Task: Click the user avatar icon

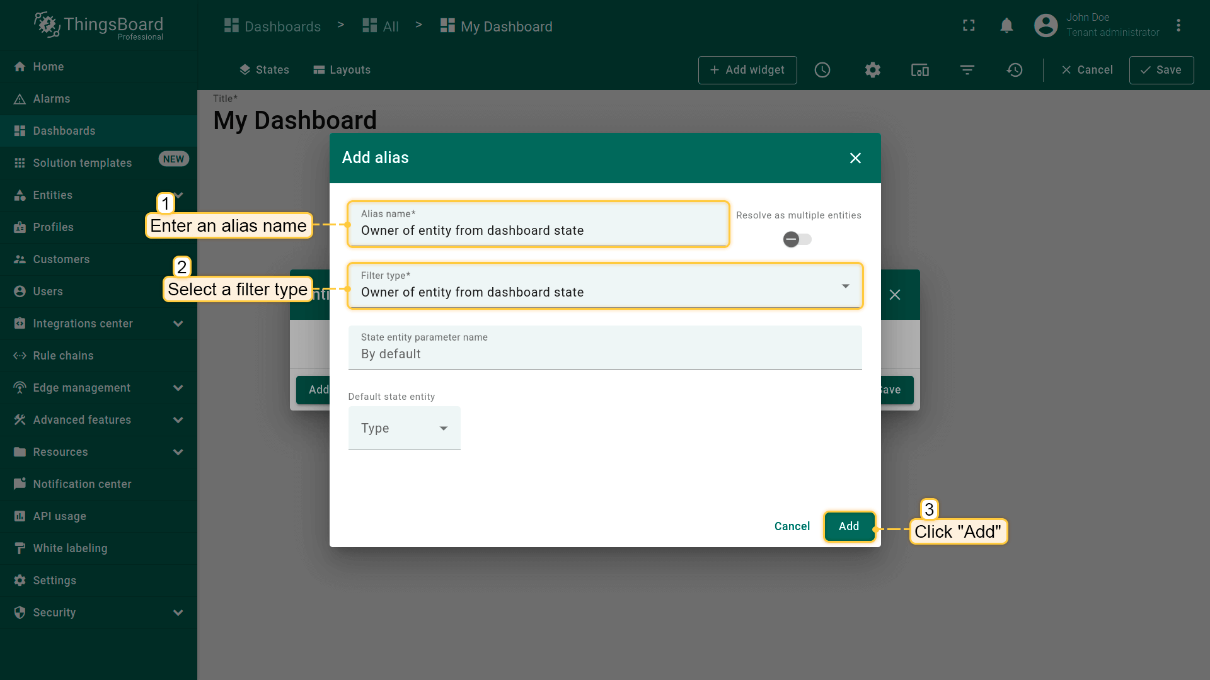Action: (1046, 26)
